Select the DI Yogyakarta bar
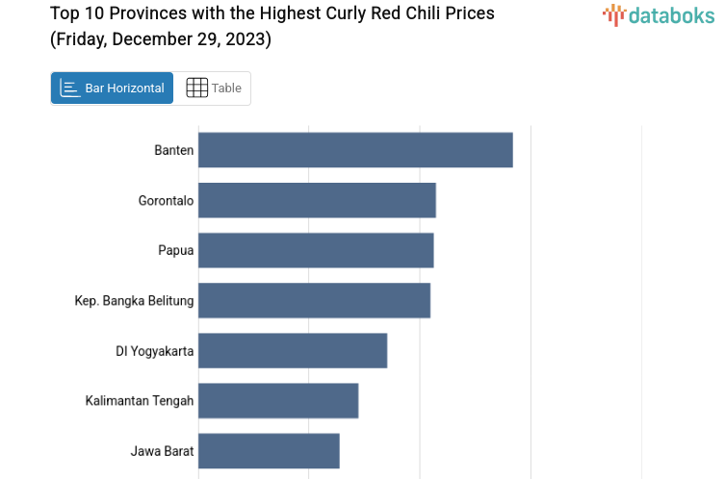 pos(293,350)
